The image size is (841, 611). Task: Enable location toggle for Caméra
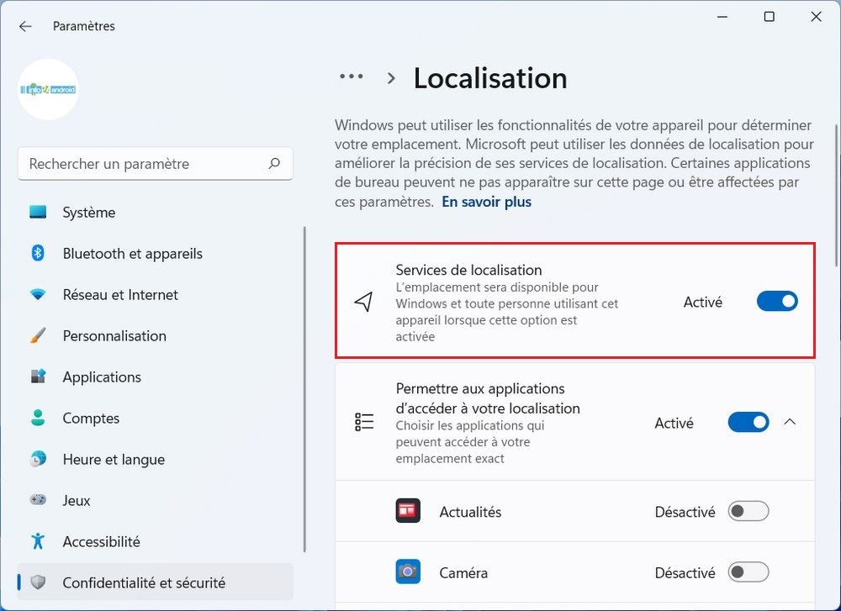click(748, 572)
